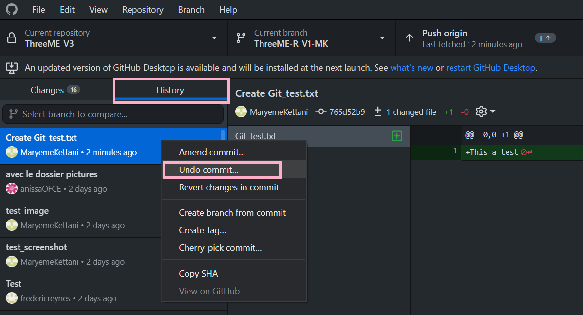Click the history list scrollbar

tap(223, 134)
